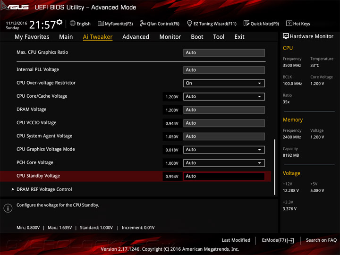
Task: Click the 11/13/2016 date text
Action: [x=17, y=23]
